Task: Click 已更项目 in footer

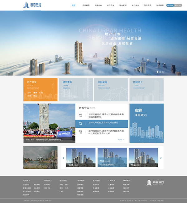Action: tap(80, 188)
